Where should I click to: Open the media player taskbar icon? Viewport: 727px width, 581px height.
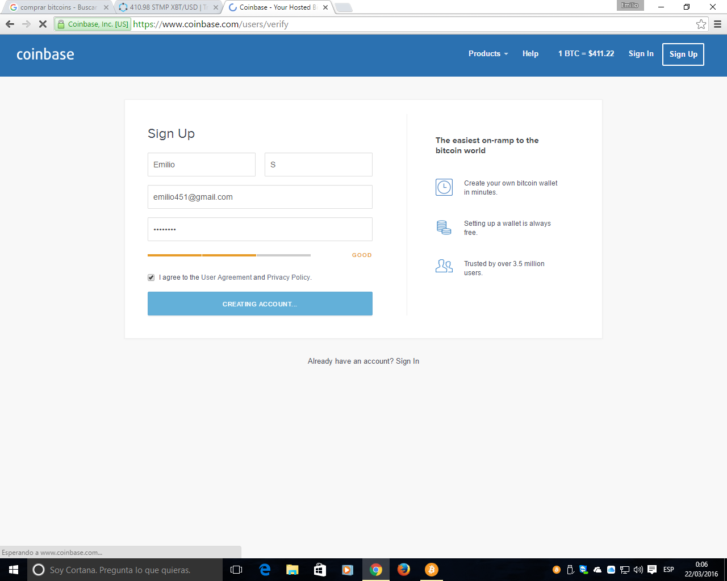(x=348, y=570)
